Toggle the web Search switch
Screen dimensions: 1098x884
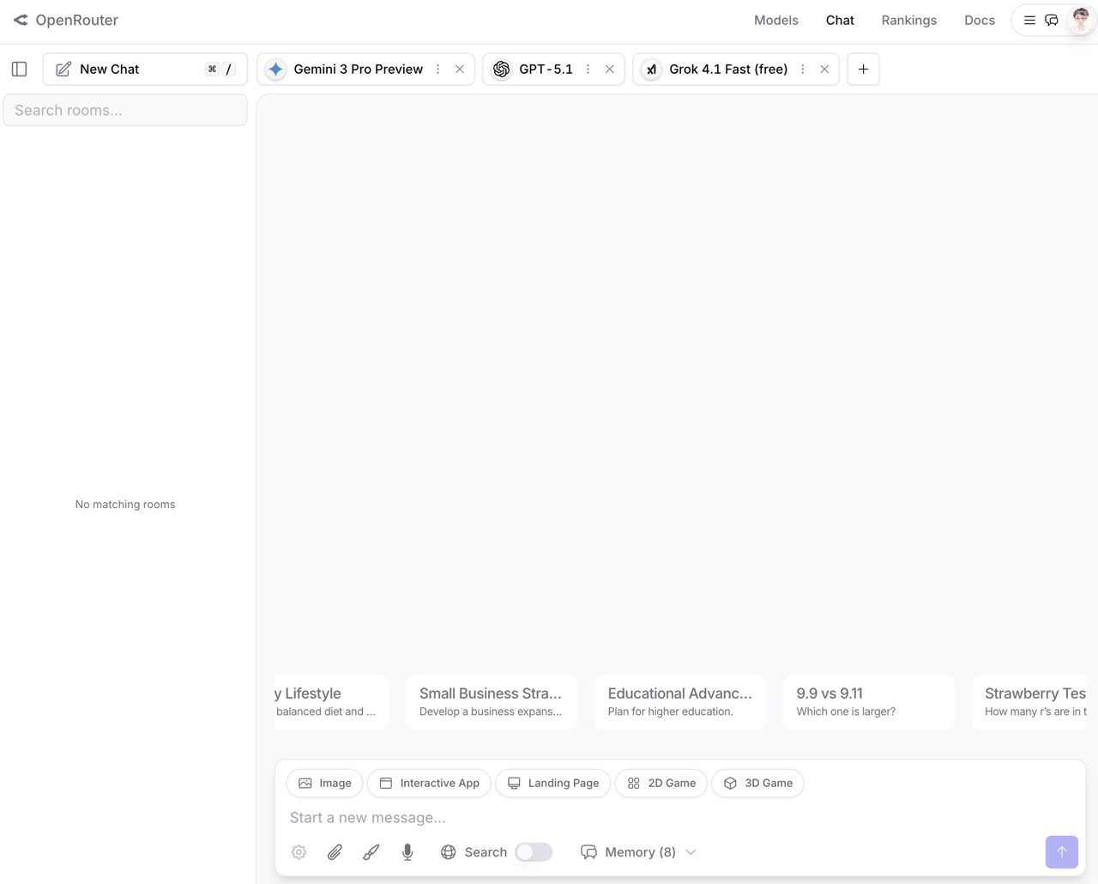(x=533, y=852)
